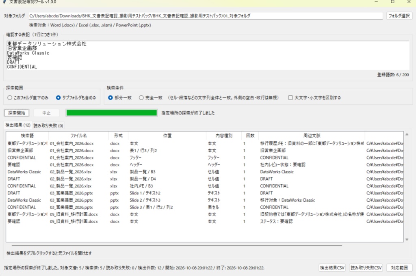Select DRAFT row at Slide 1 / テキスト2

click(205, 193)
